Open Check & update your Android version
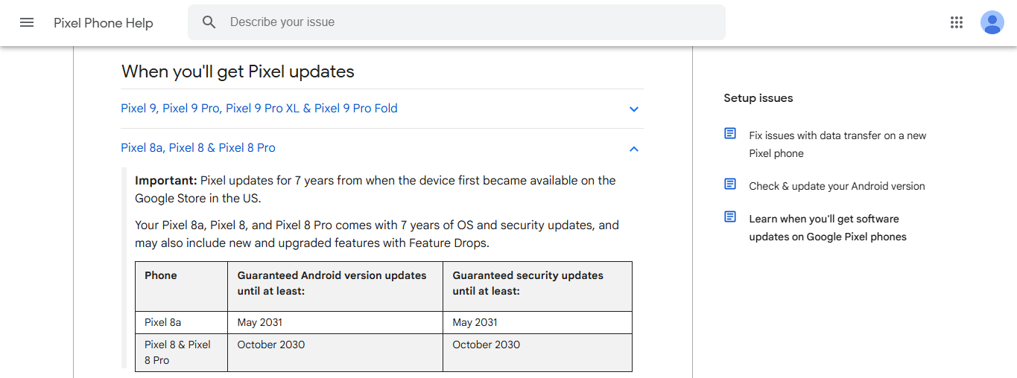 coord(837,186)
